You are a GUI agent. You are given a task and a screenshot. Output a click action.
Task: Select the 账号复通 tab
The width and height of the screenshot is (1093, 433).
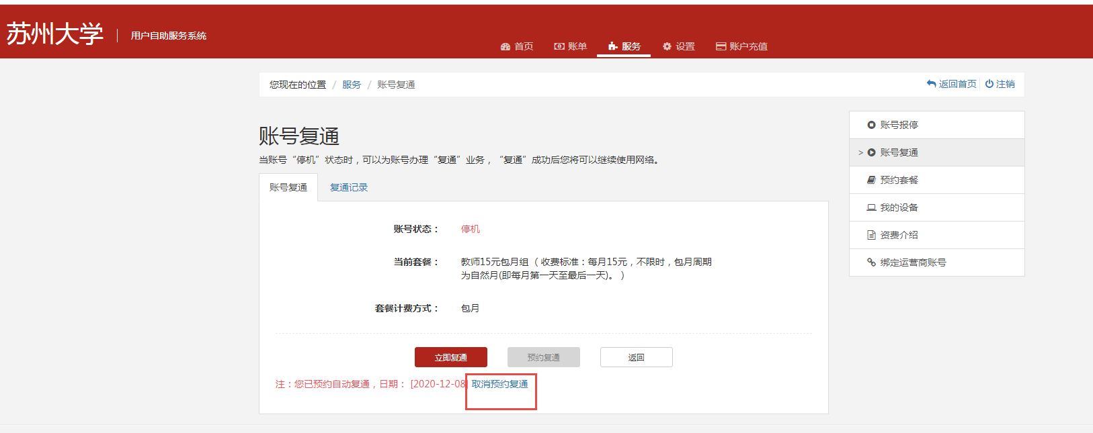pos(288,187)
